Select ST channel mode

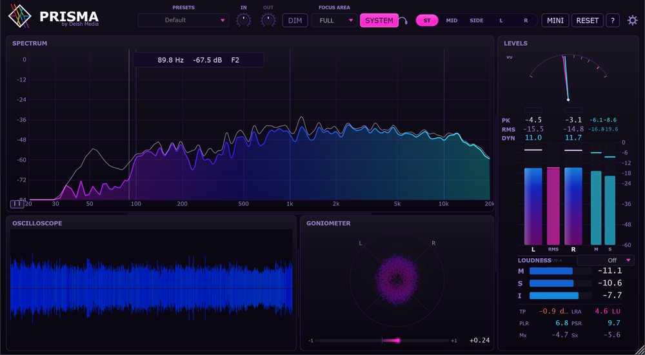pos(427,20)
